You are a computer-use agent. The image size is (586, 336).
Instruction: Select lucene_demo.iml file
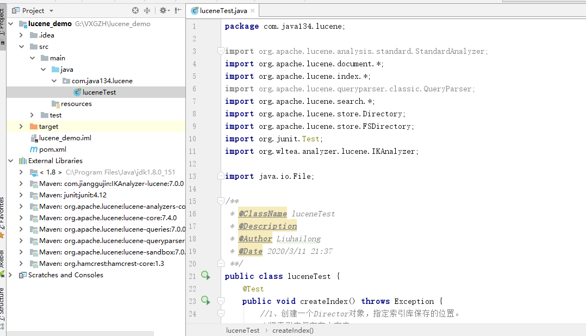[x=65, y=138]
